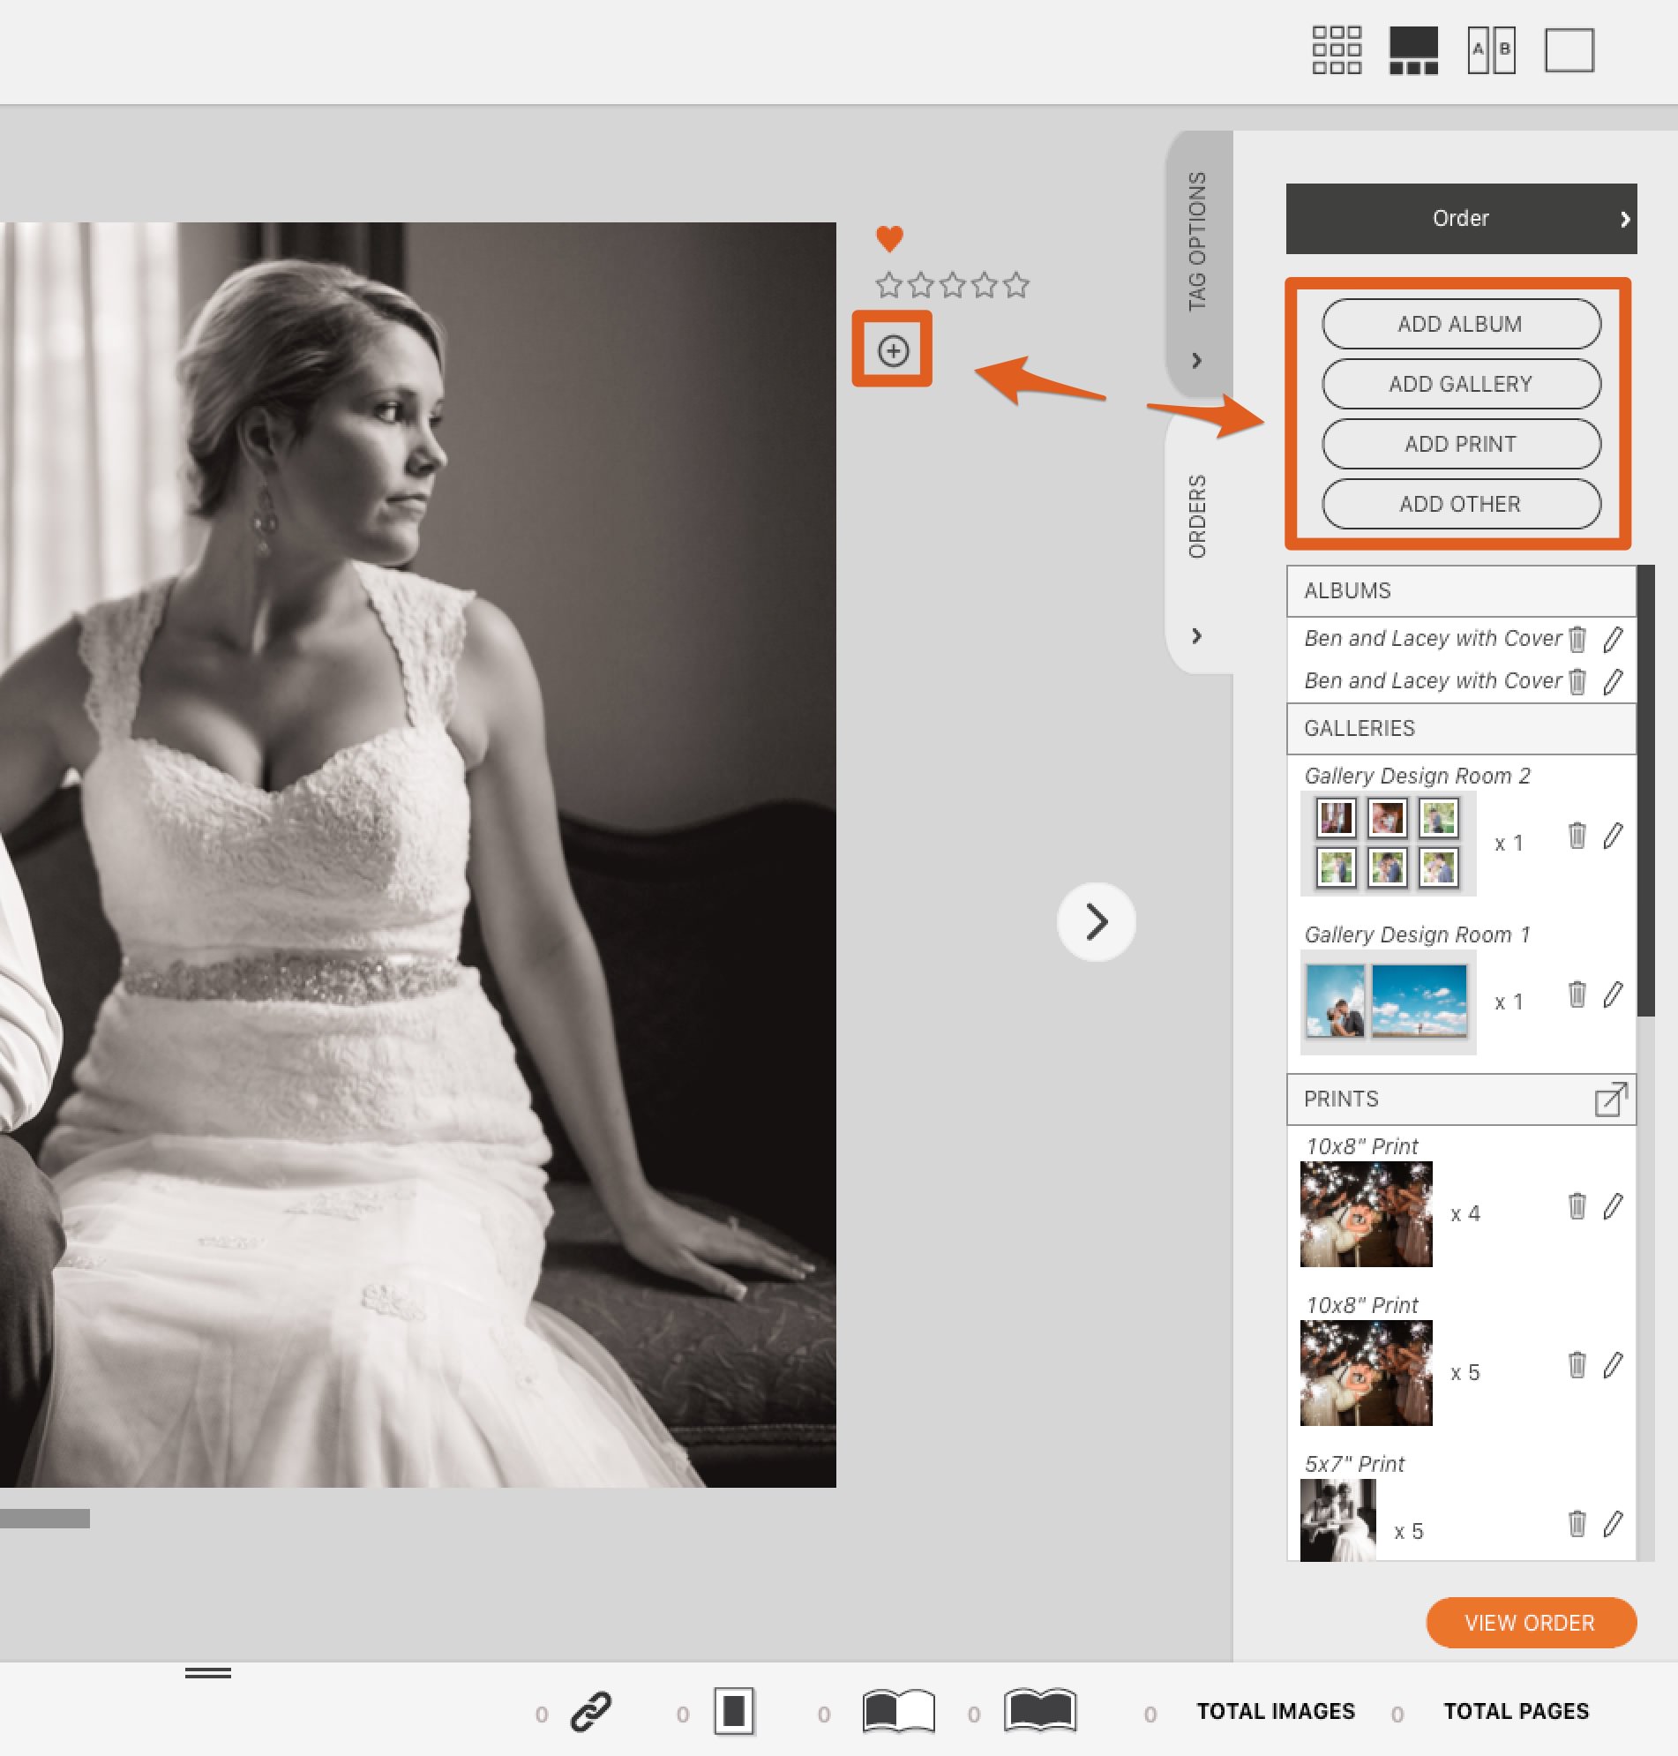Click the TOTAL PAGES label
The width and height of the screenshot is (1678, 1756).
point(1516,1711)
